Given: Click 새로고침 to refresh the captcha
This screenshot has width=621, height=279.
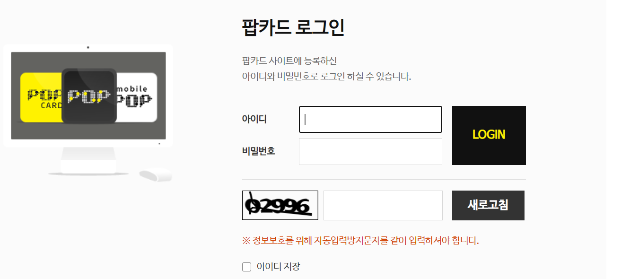Looking at the screenshot, I should click(x=488, y=205).
